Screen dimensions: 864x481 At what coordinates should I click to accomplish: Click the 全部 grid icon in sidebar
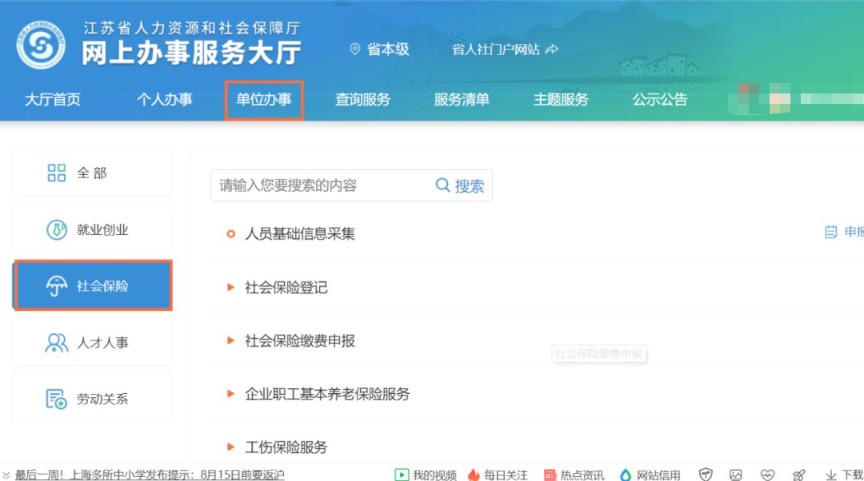(57, 173)
